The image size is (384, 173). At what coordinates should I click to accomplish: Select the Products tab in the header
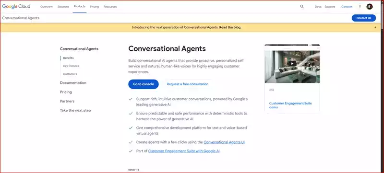(x=79, y=6)
